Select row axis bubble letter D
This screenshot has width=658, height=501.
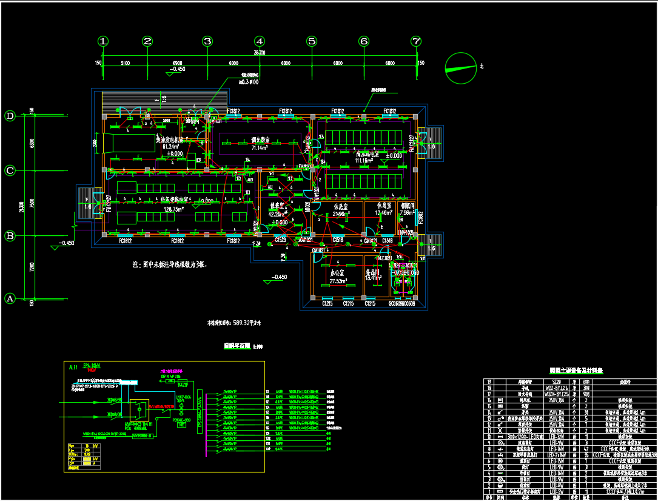10,116
